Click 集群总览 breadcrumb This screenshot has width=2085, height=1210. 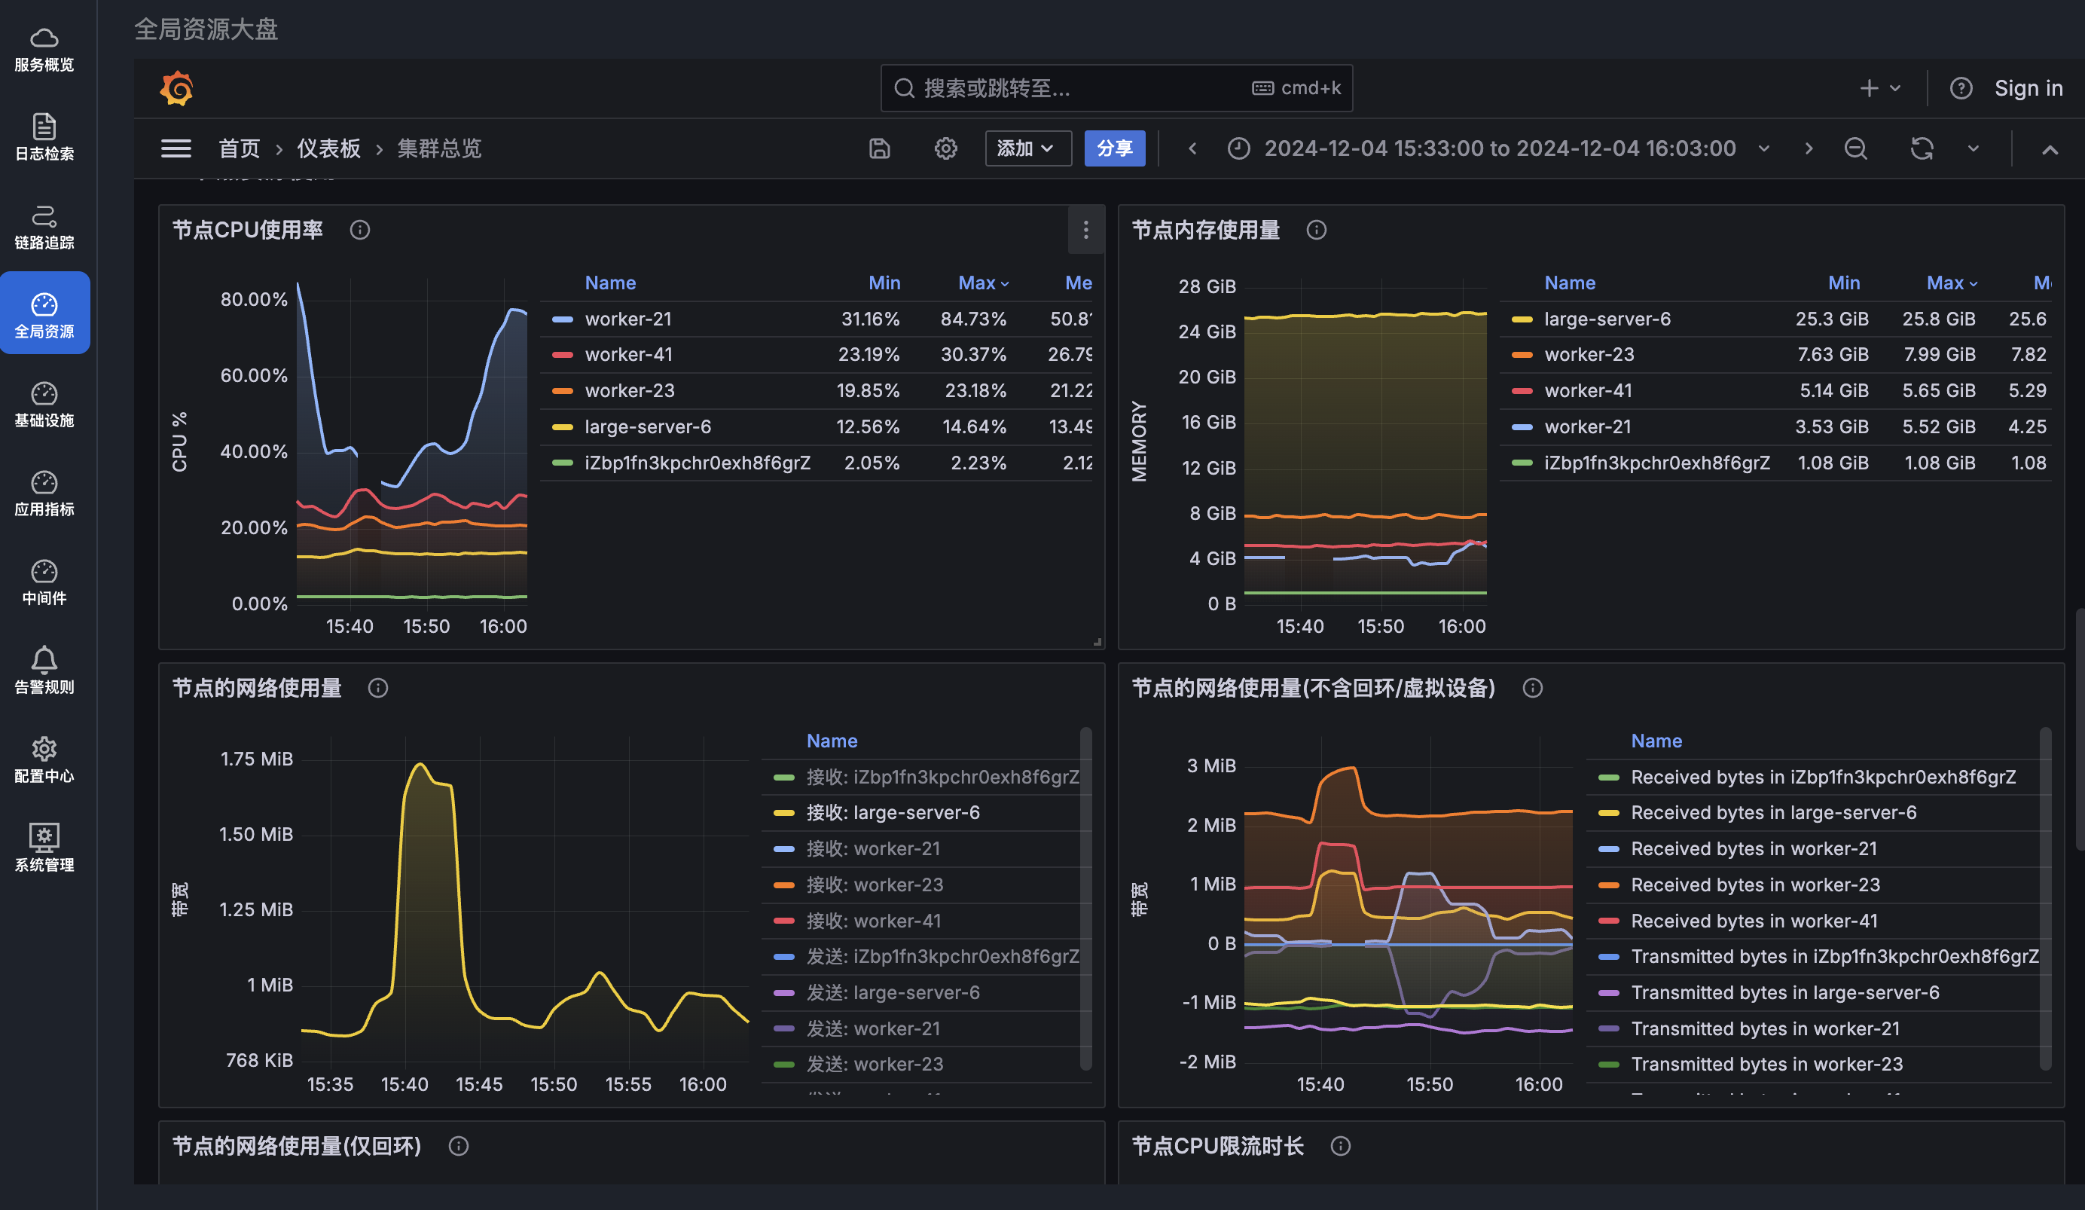[439, 148]
